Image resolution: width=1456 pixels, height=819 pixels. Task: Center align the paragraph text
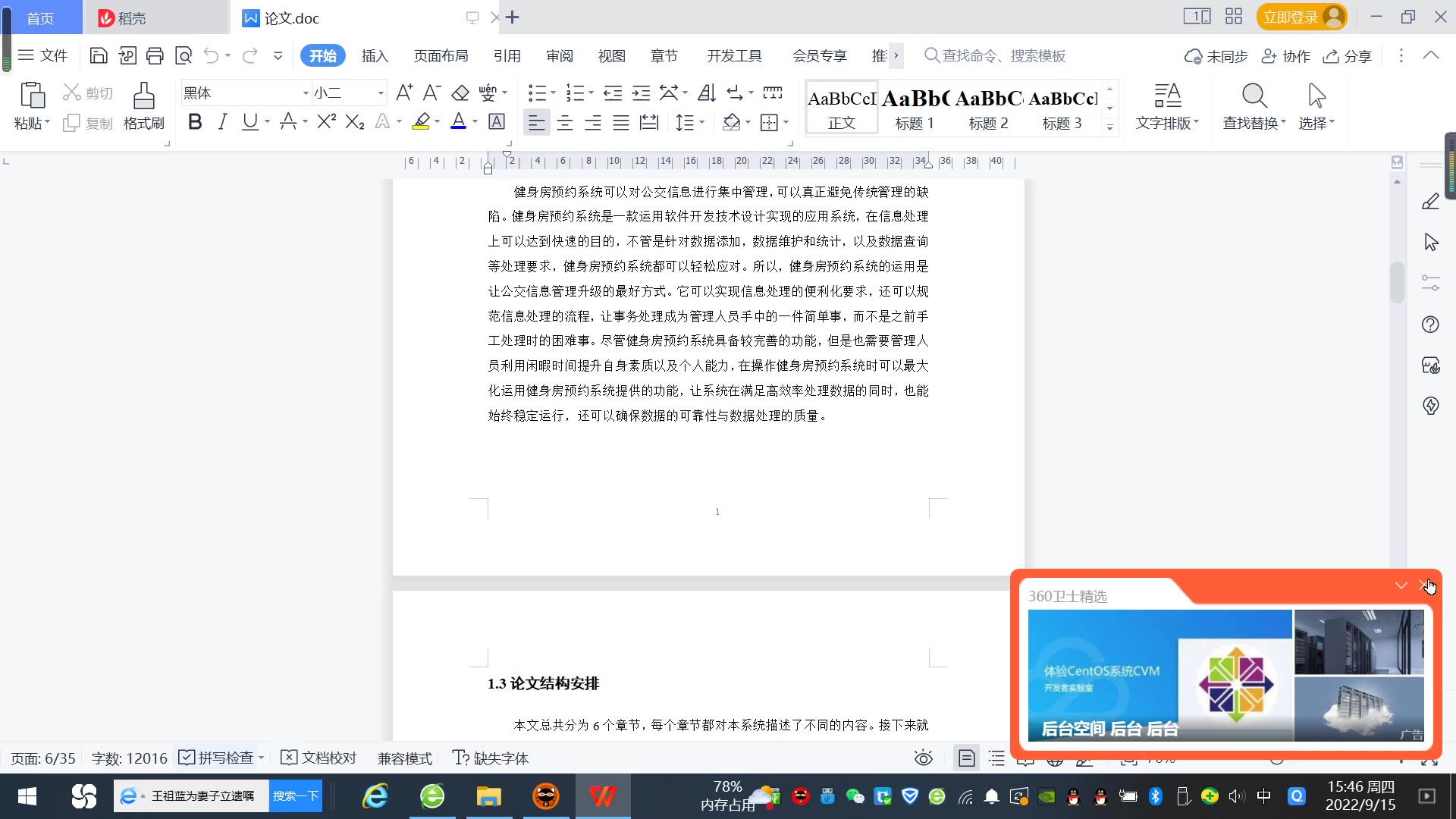click(565, 123)
